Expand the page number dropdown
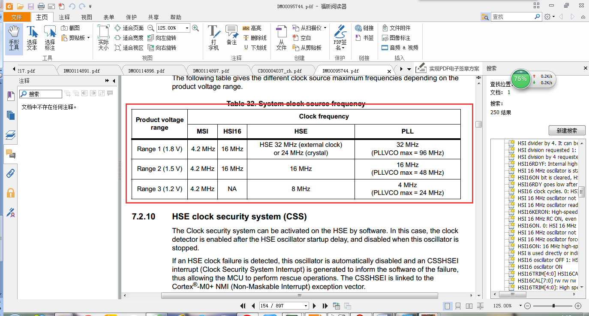Viewport: 589px width, 316px height. coord(306,306)
